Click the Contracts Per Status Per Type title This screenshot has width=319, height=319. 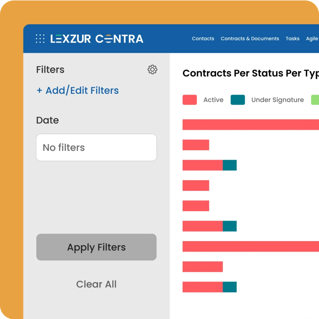(x=249, y=73)
